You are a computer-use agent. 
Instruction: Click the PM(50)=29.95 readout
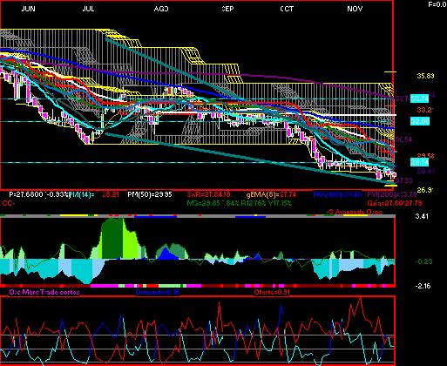150,194
